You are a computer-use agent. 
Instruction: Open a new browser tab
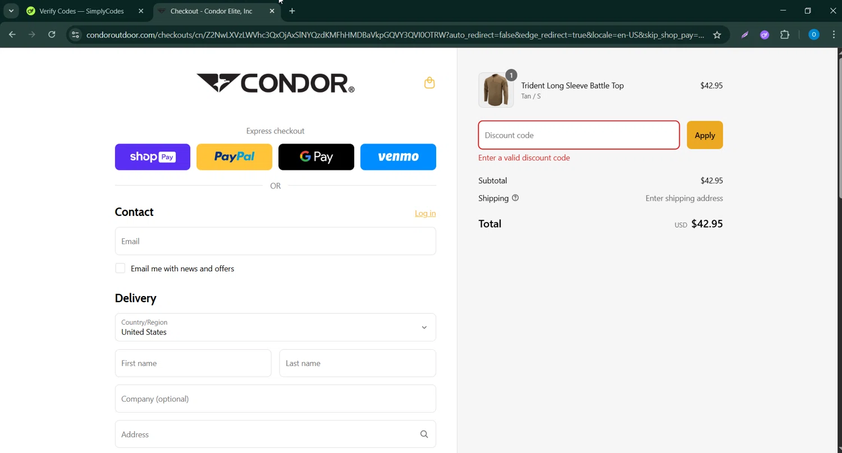292,11
